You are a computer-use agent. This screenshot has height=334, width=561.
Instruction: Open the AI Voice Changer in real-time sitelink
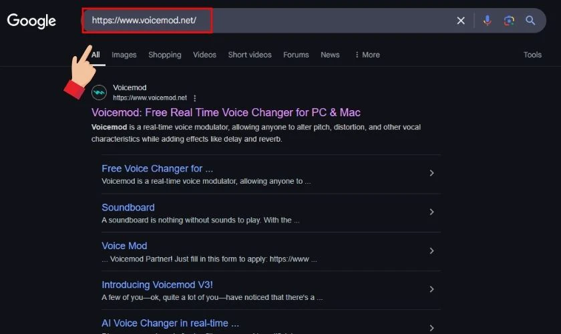(x=170, y=323)
